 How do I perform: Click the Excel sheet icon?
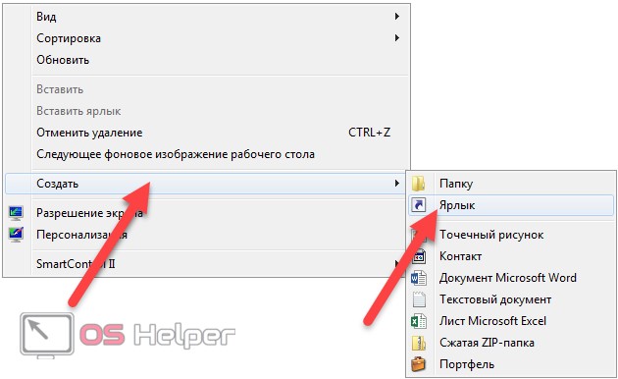tap(419, 321)
